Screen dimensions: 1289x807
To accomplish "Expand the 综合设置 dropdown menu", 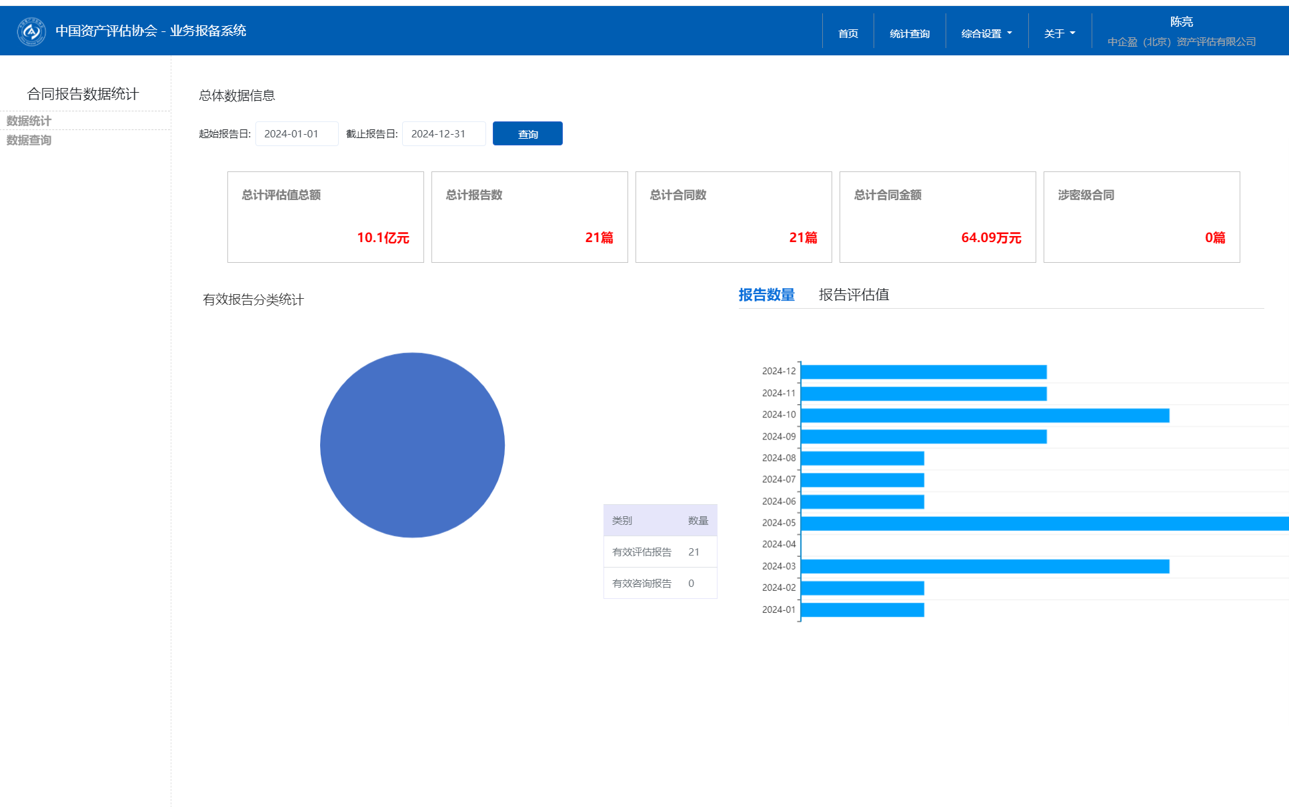I will coord(986,33).
